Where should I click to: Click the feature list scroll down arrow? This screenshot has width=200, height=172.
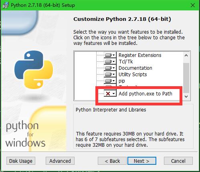tap(186, 96)
